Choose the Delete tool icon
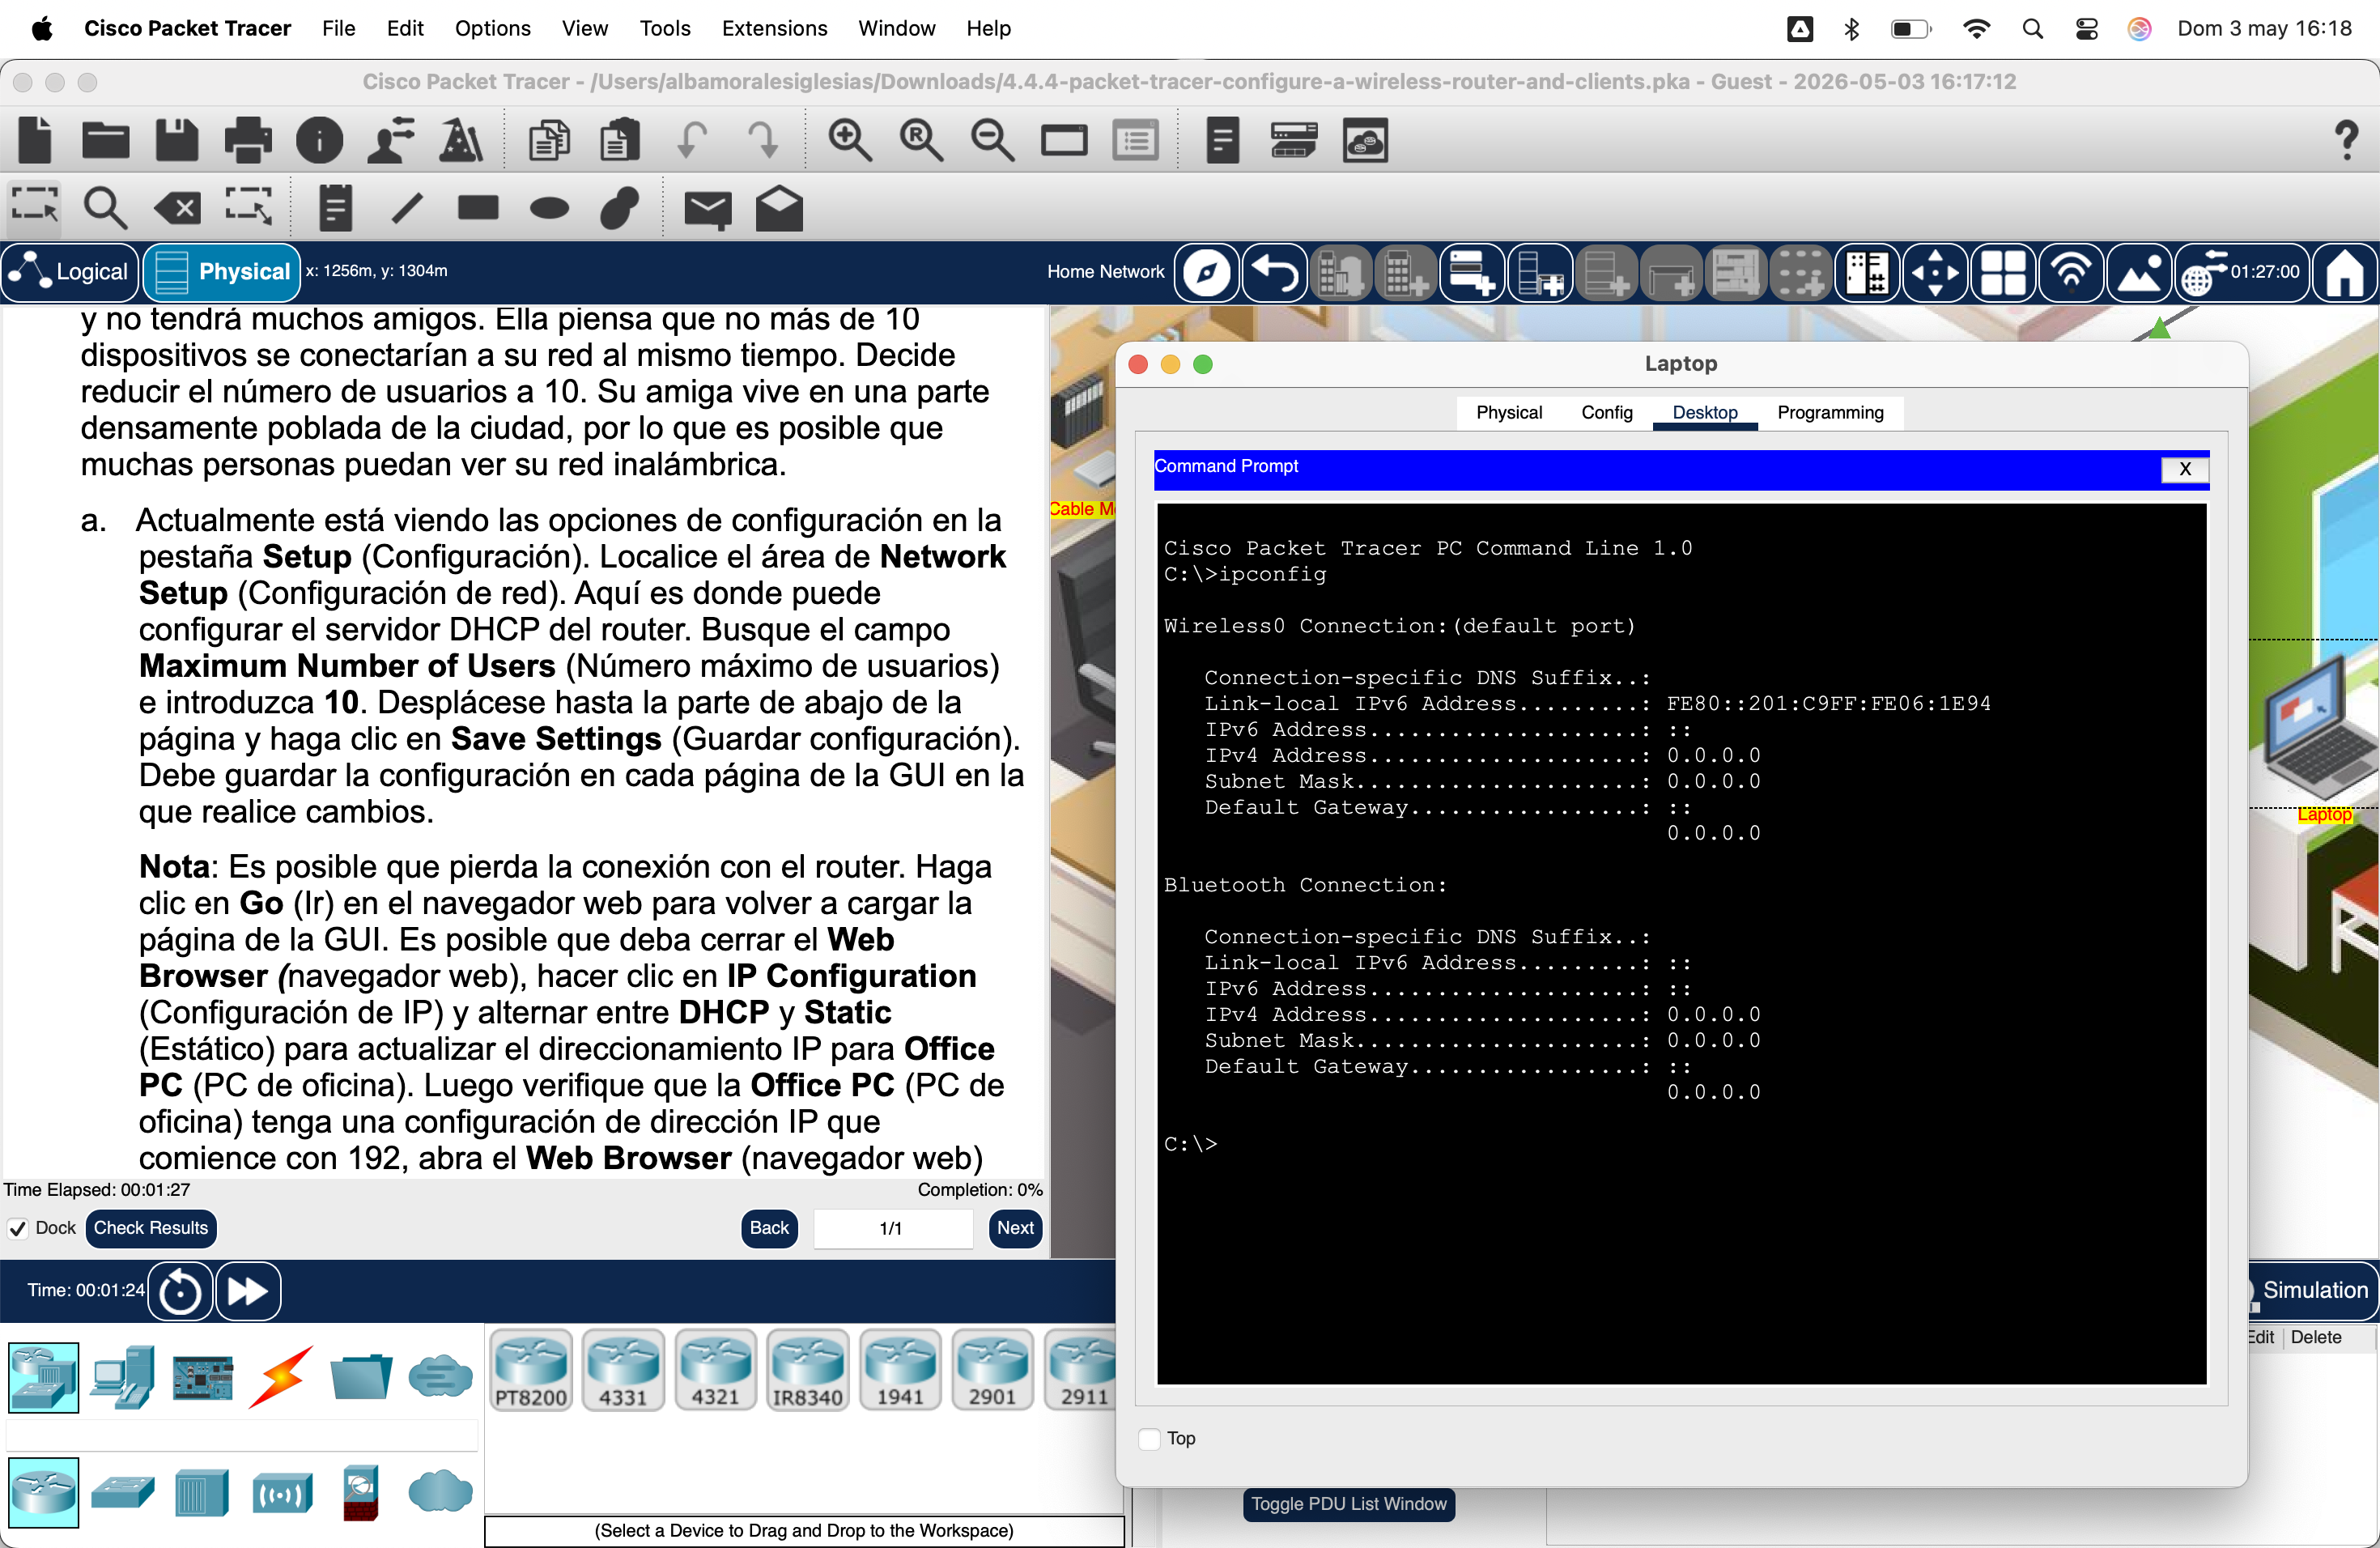This screenshot has height=1548, width=2380. 177,208
